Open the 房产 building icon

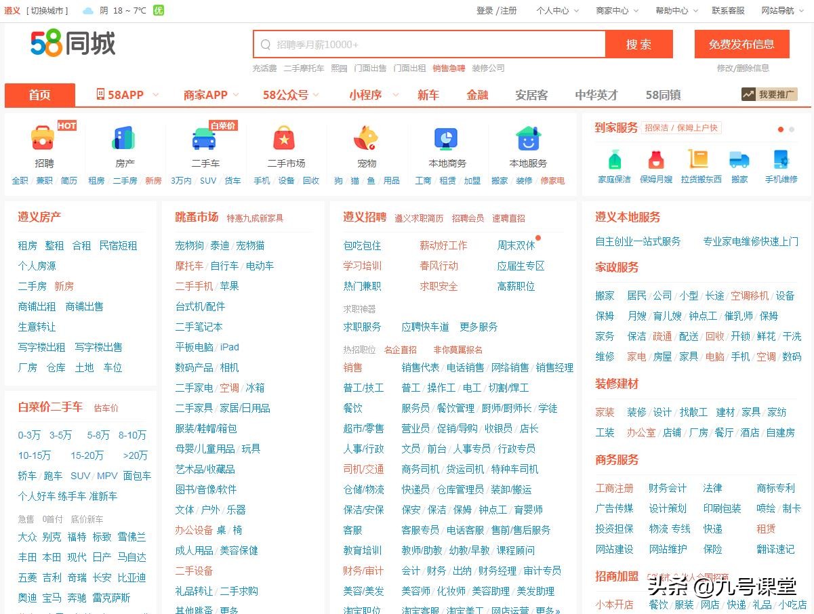click(x=124, y=138)
